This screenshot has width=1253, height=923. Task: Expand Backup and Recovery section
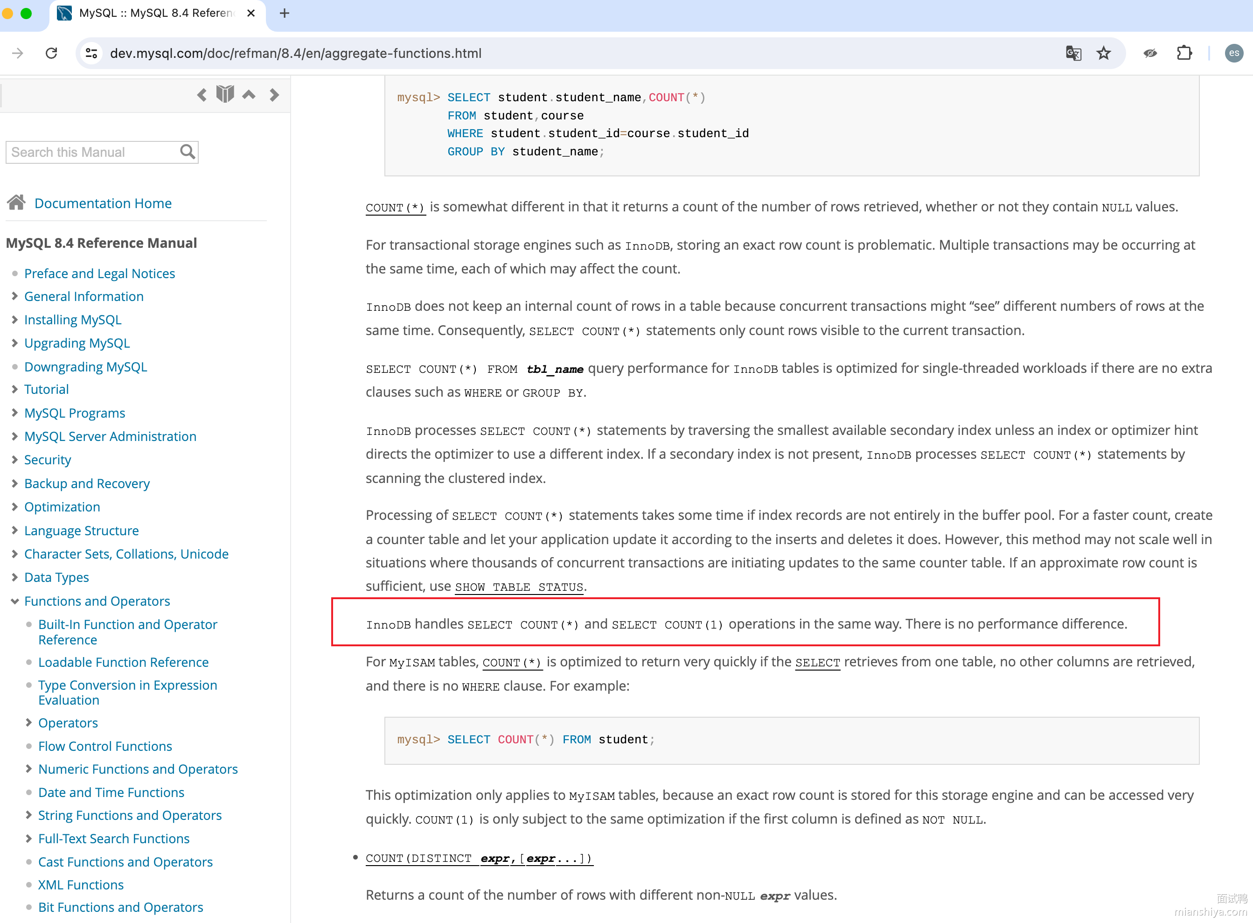14,483
